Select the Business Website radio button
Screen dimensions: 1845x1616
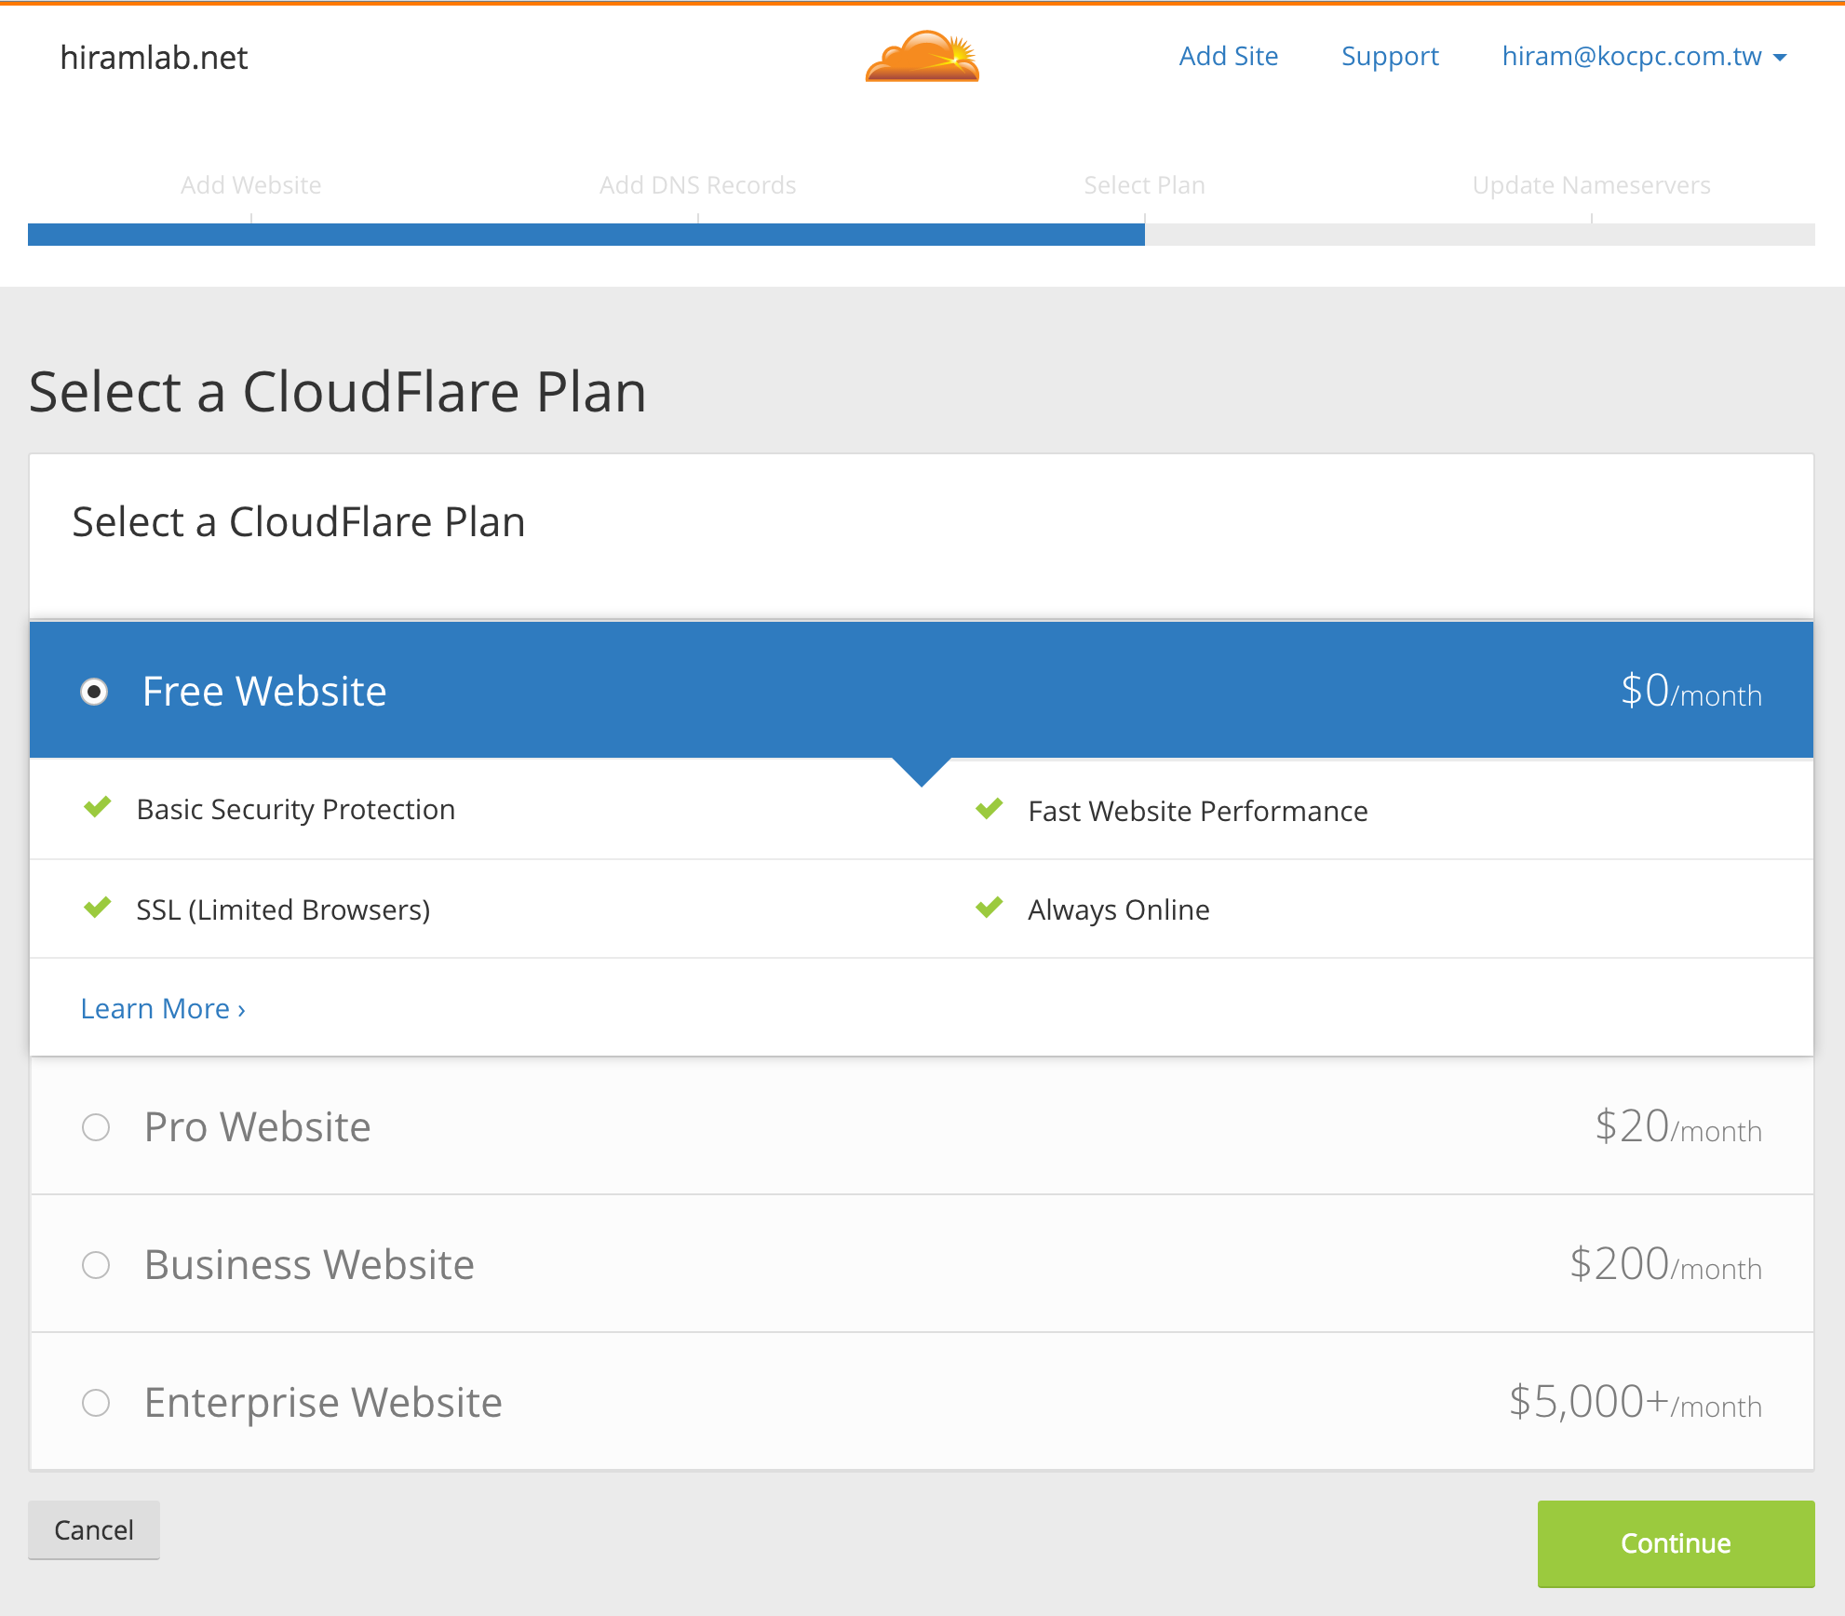[x=96, y=1265]
